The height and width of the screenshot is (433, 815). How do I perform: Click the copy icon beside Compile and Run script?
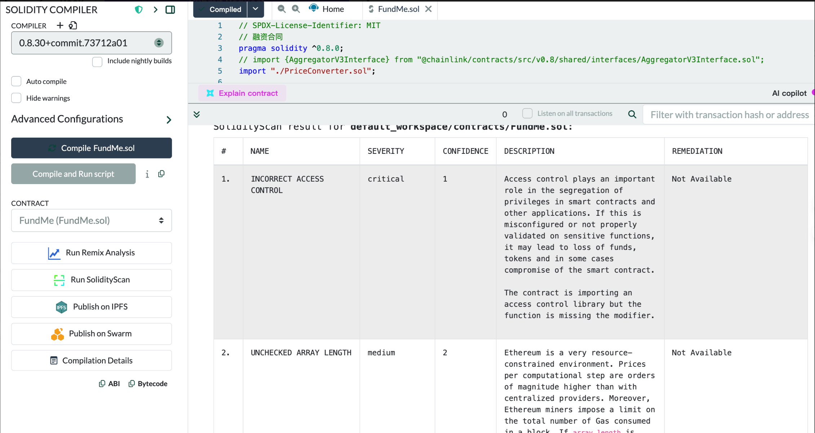coord(161,174)
